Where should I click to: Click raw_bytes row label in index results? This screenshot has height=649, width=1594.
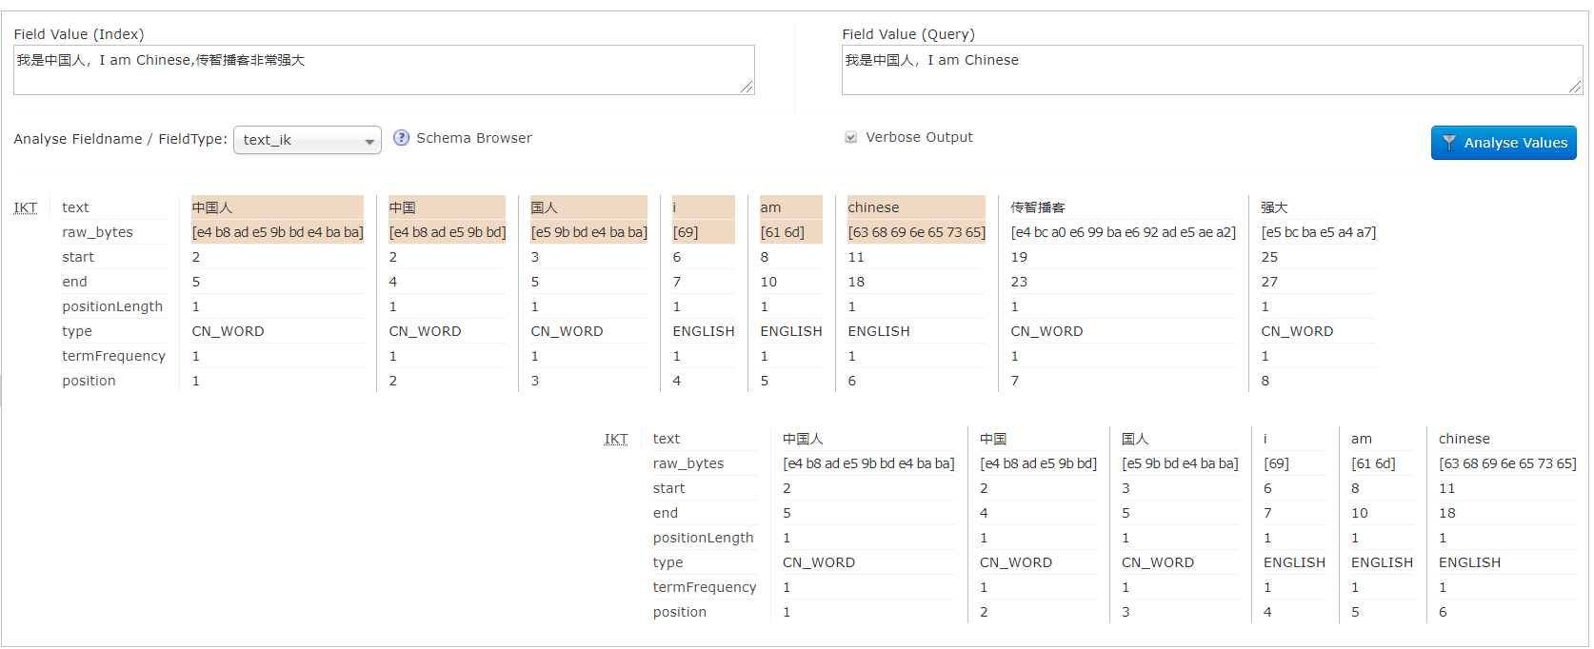pos(97,232)
